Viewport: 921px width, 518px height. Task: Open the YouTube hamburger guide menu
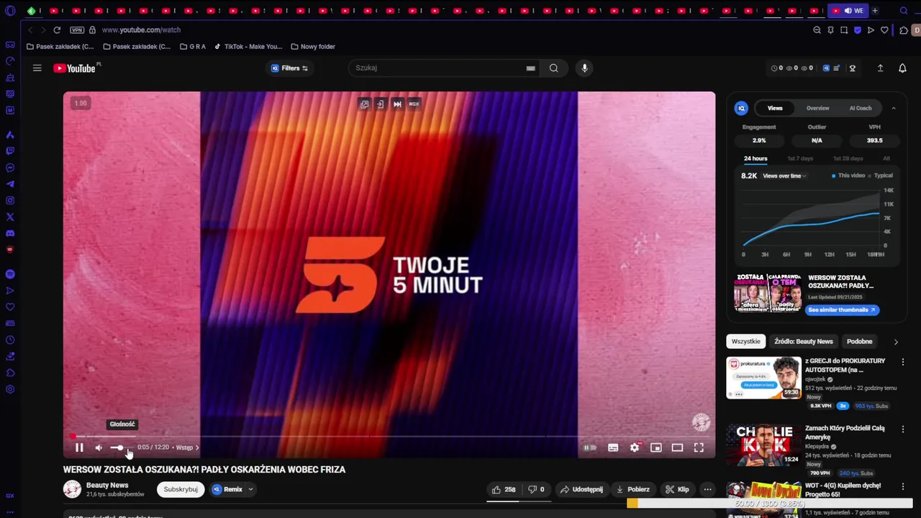point(37,68)
